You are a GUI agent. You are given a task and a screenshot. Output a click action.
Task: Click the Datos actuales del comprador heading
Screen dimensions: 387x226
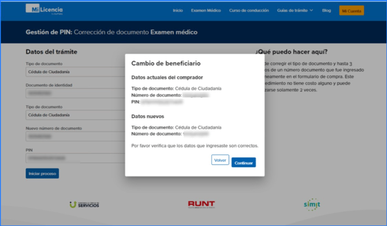(167, 77)
